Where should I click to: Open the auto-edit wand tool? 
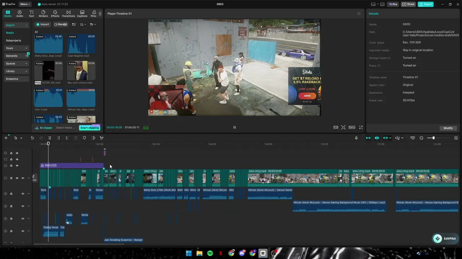[x=101, y=138]
